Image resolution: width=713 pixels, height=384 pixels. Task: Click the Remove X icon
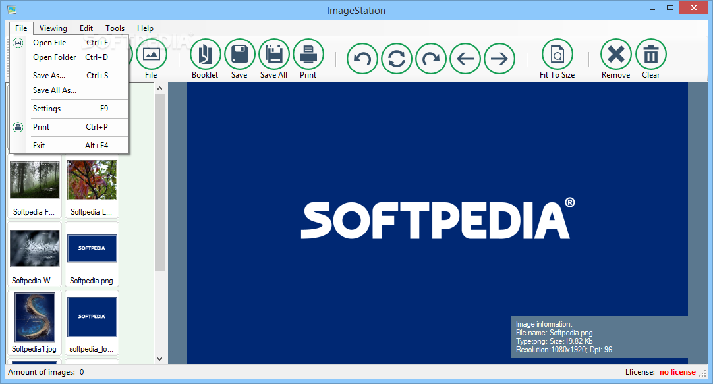(616, 55)
